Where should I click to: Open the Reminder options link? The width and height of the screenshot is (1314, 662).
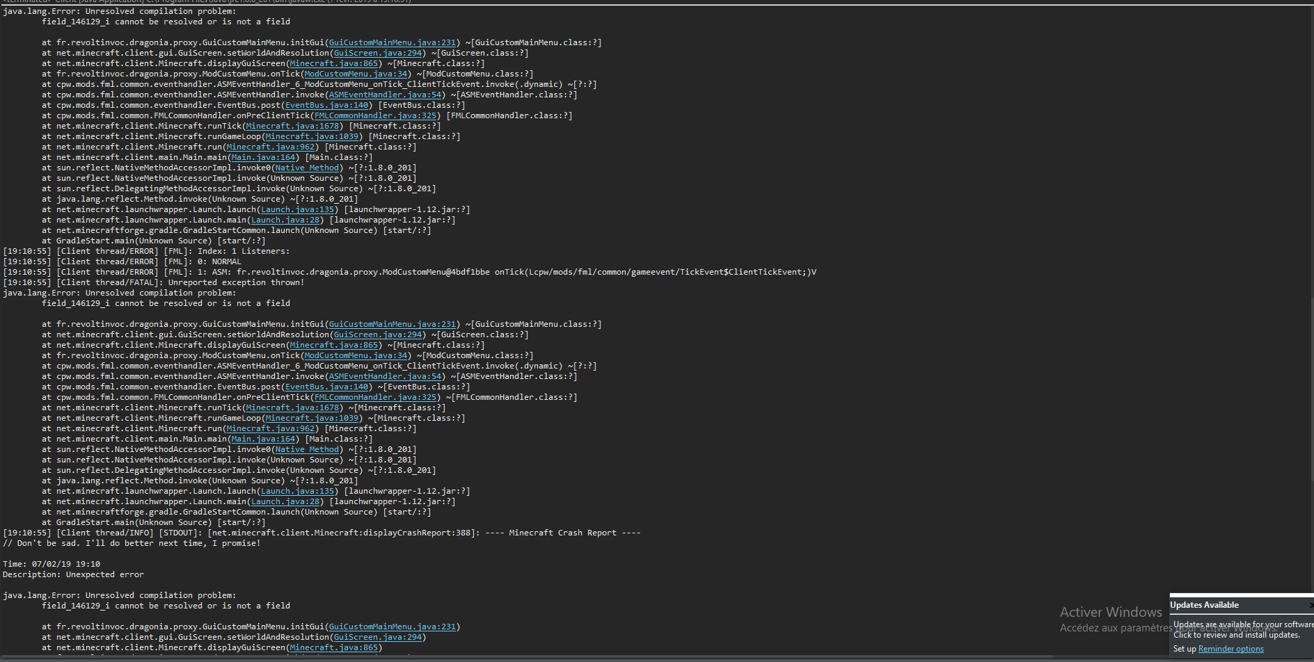[1230, 649]
